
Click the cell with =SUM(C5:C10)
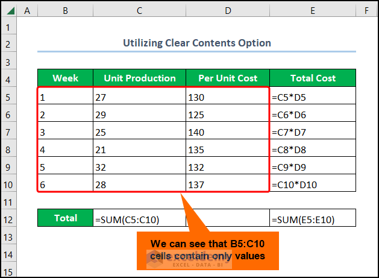coord(139,218)
